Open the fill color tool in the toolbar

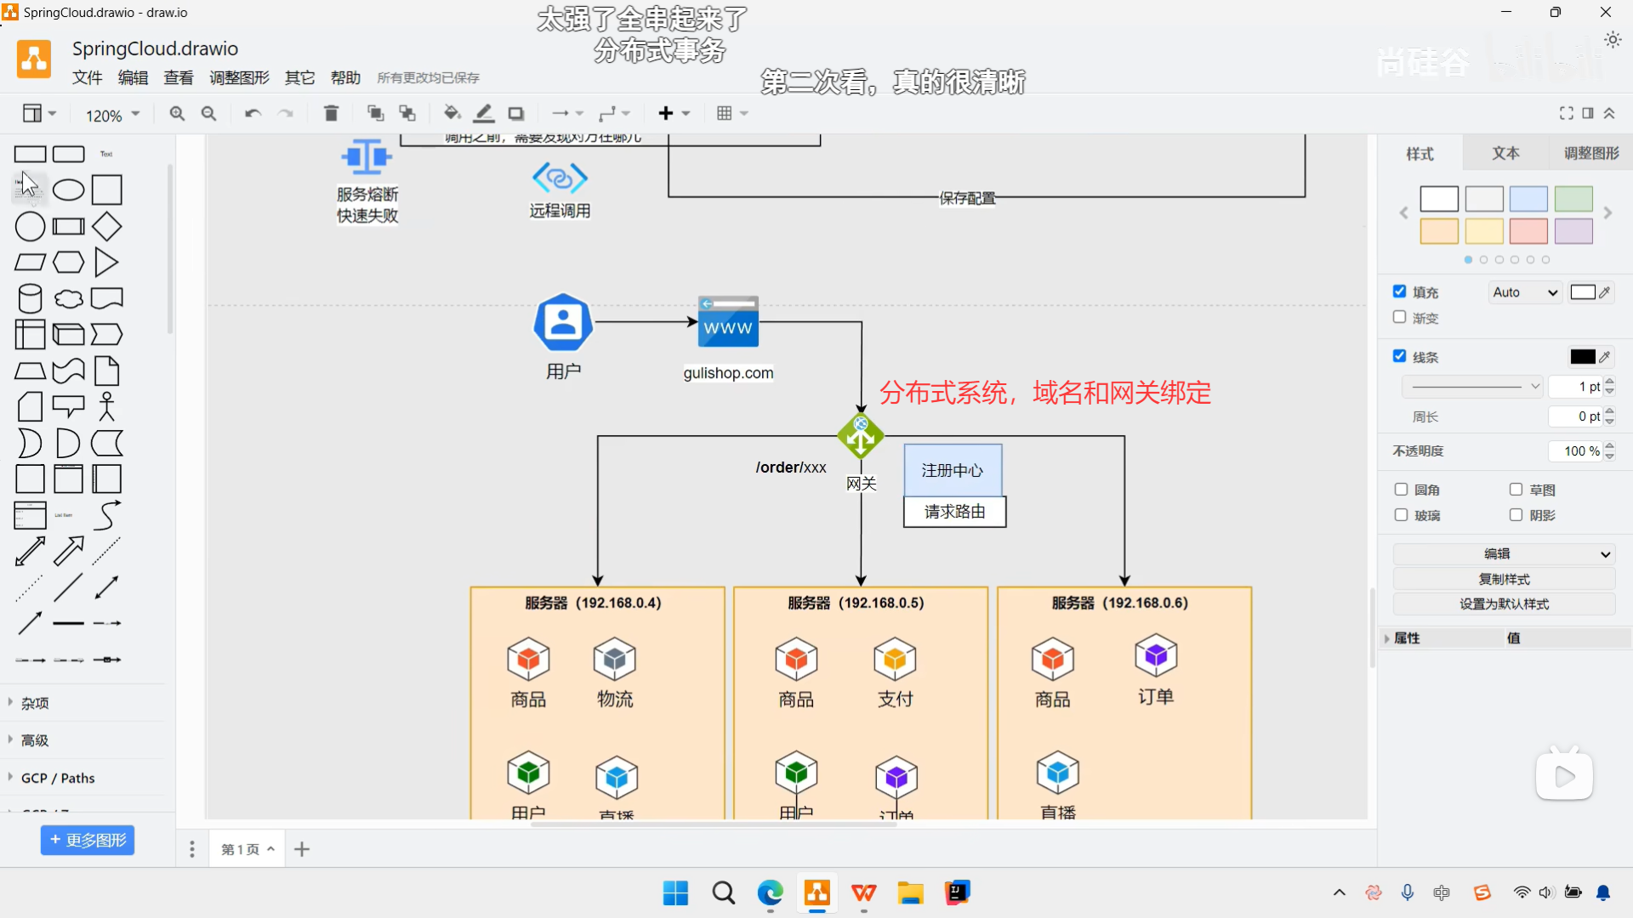[452, 112]
